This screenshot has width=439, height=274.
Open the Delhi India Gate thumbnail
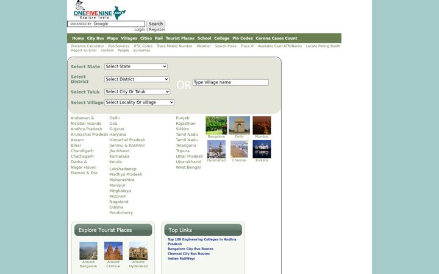point(239,125)
